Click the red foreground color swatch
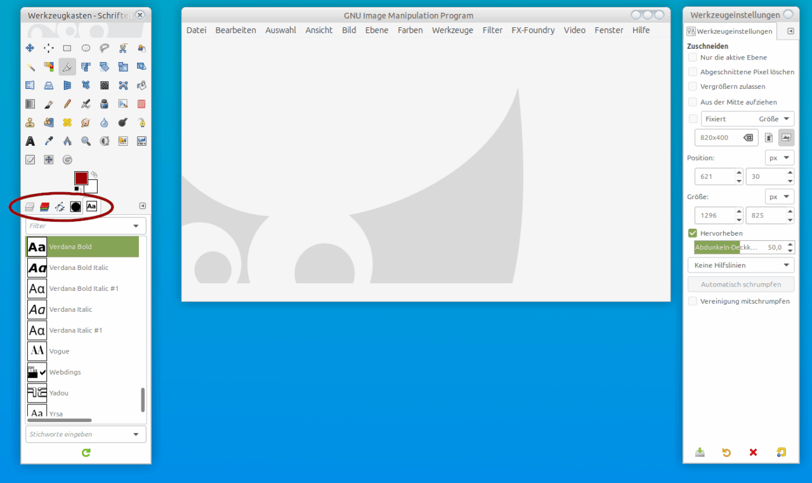 point(80,177)
